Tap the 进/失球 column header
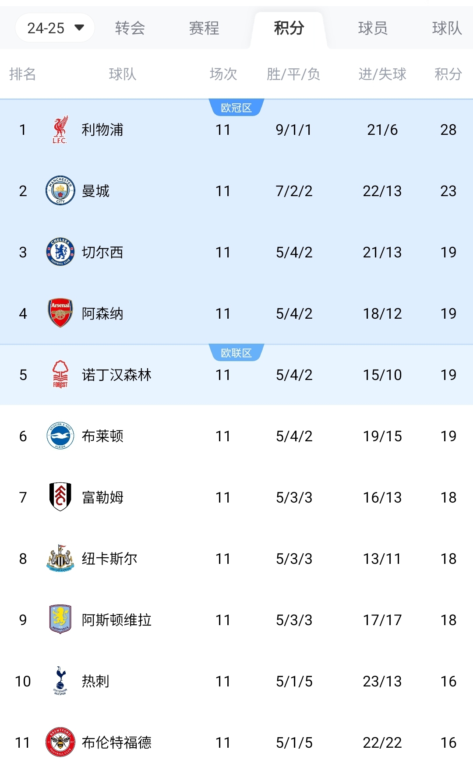473x781 pixels. 382,74
